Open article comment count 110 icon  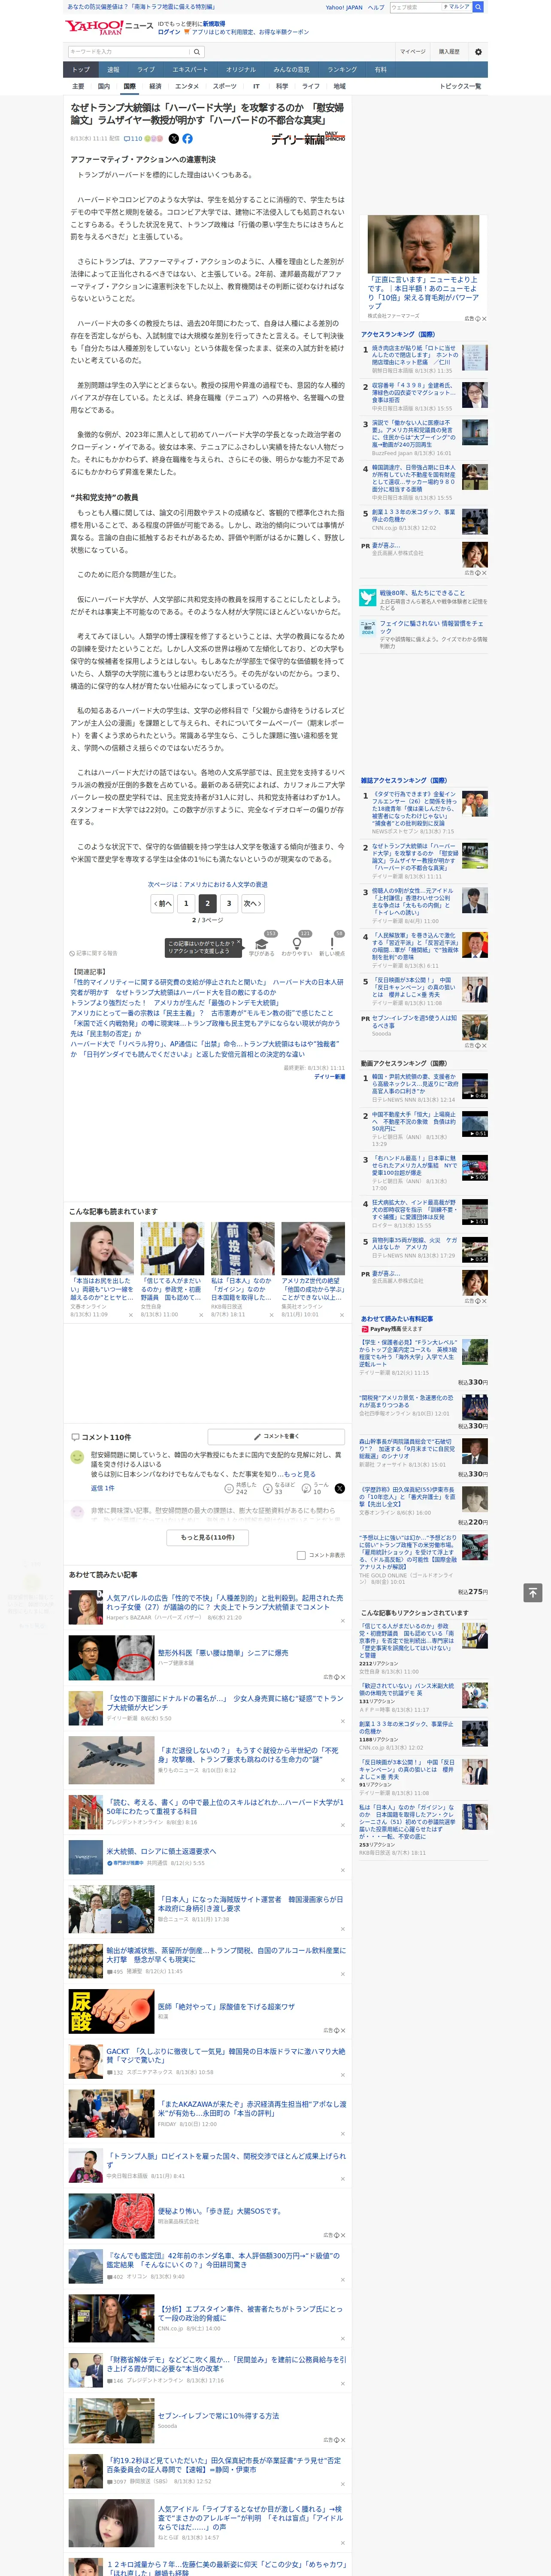(133, 139)
